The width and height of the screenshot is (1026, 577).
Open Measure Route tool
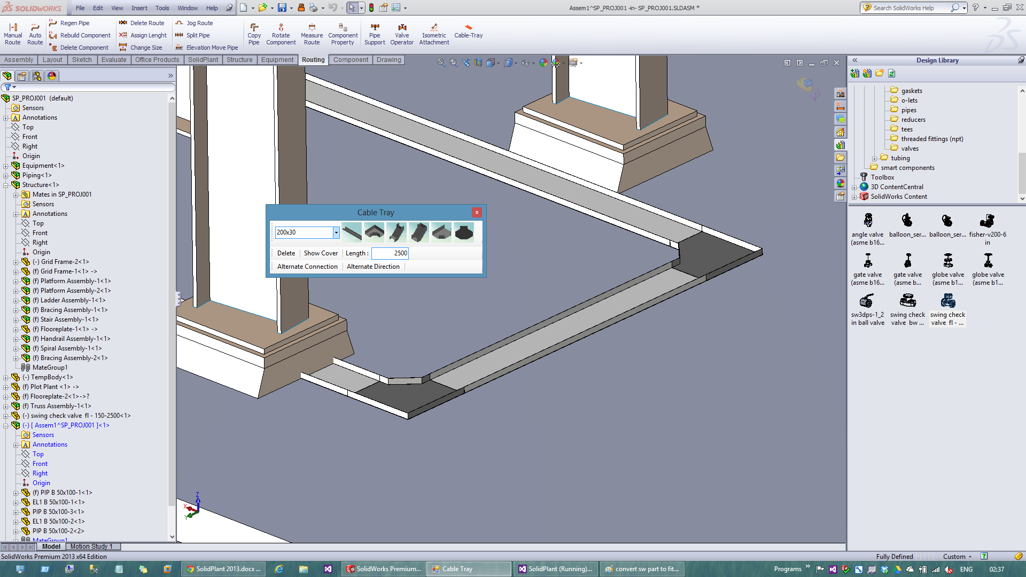[312, 34]
